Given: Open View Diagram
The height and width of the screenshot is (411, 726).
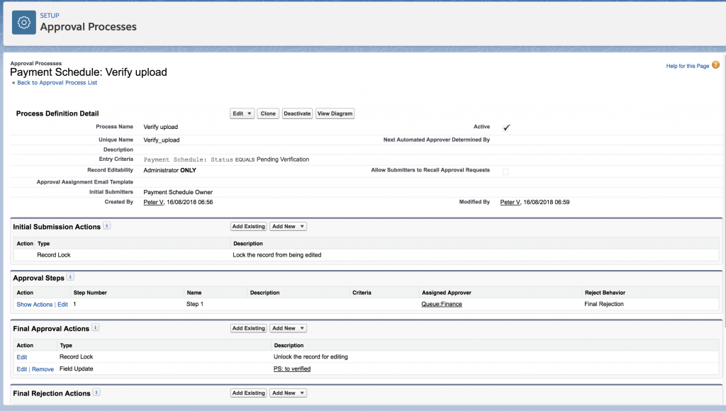Looking at the screenshot, I should coord(335,113).
